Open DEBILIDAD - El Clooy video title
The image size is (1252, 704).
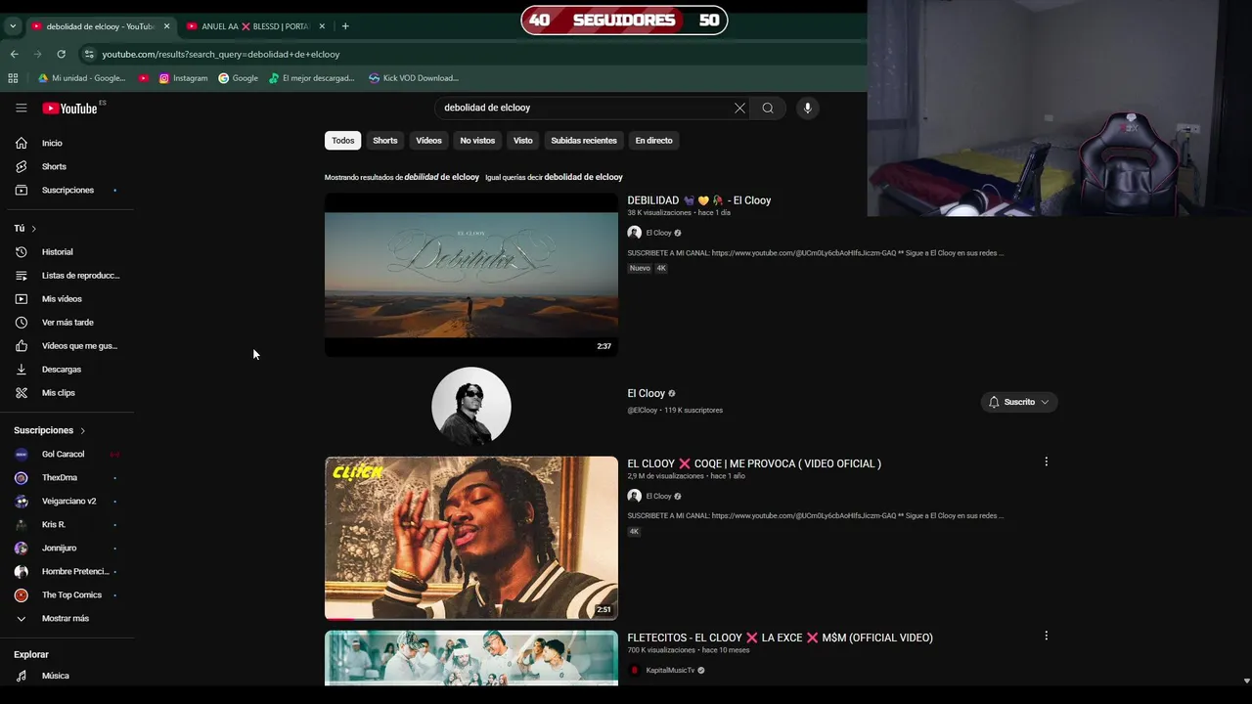699,200
